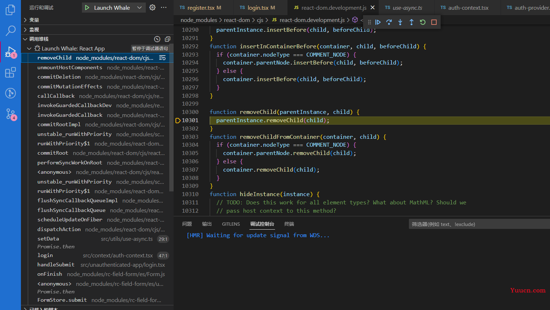
Task: Open the debug panel more actions menu
Action: click(x=164, y=8)
